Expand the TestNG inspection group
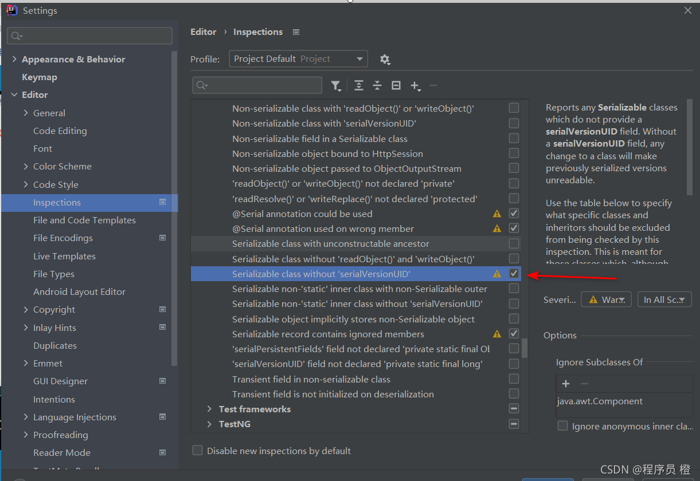The width and height of the screenshot is (700, 481). coord(209,424)
